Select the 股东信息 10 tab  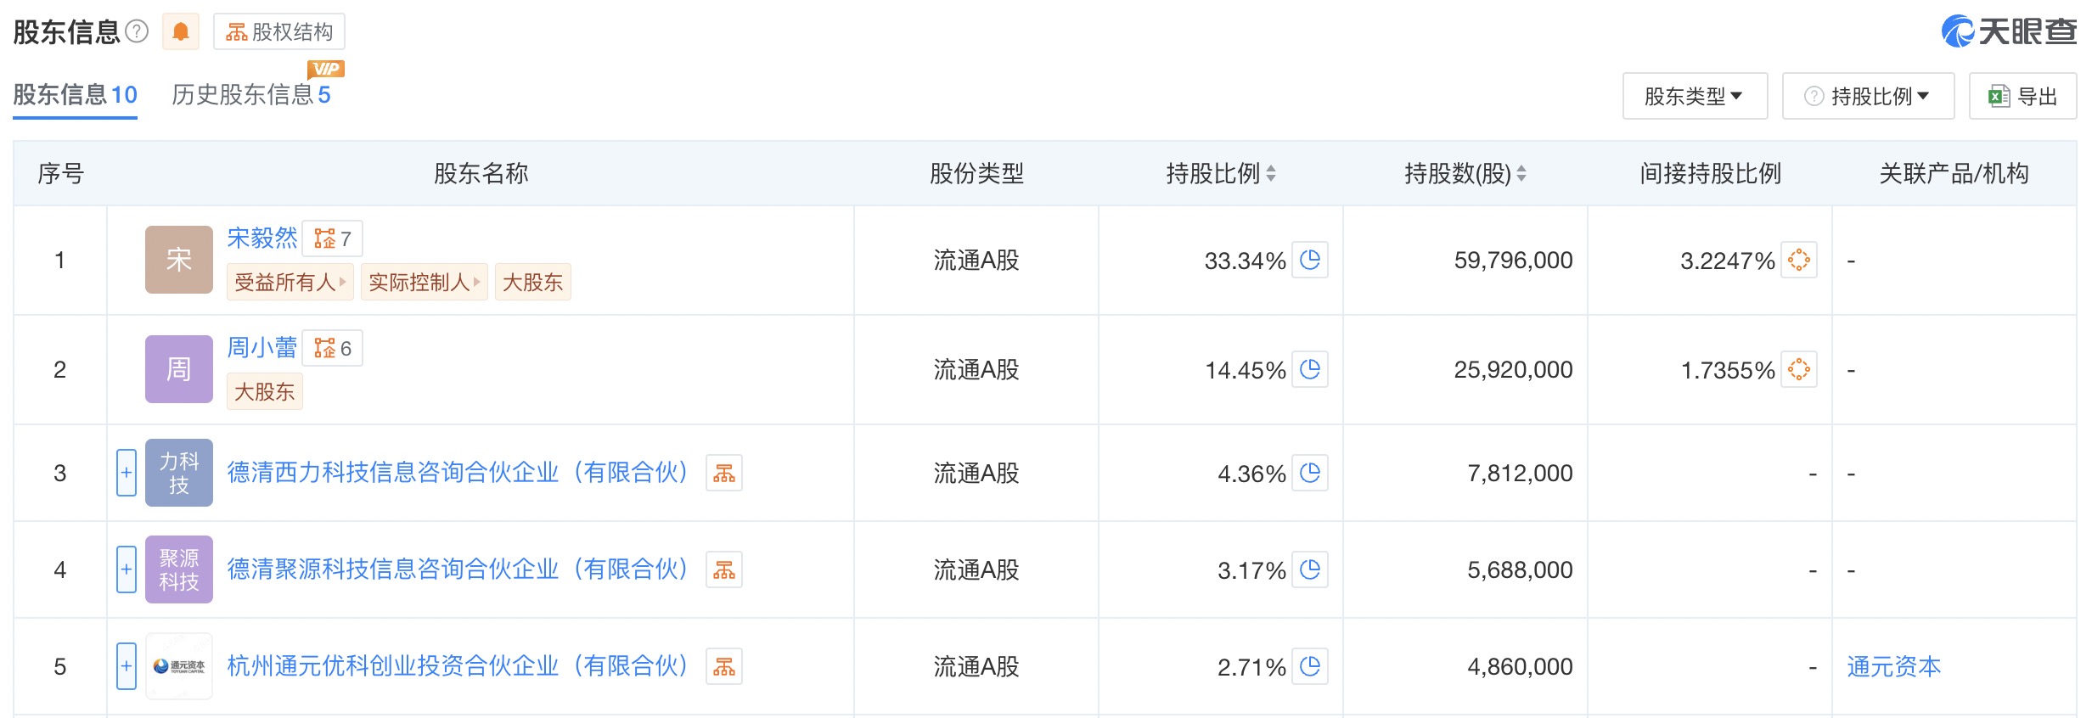(75, 95)
